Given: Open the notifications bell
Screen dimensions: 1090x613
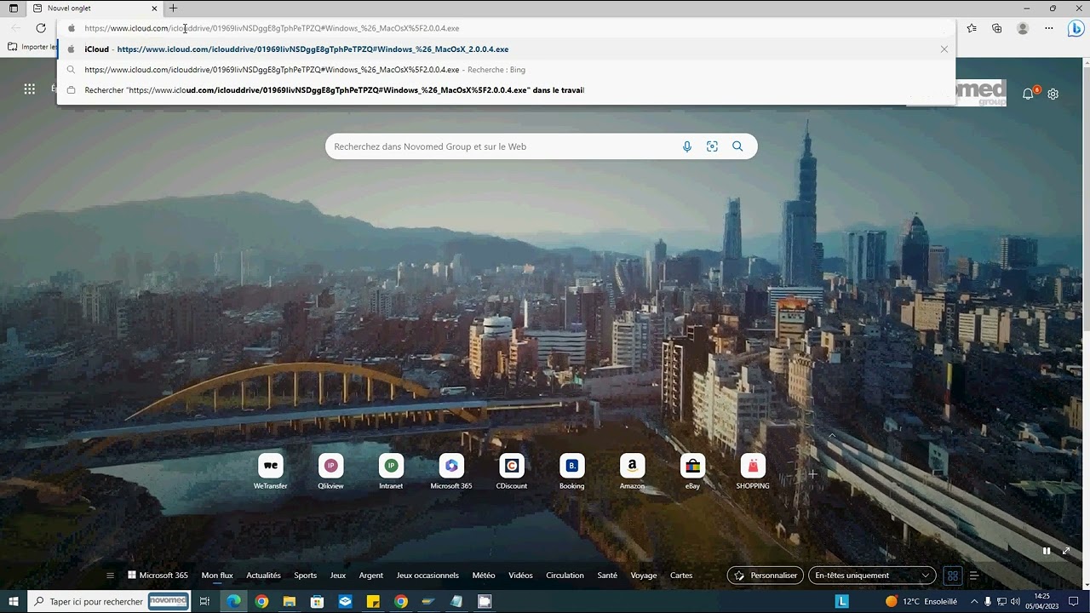Looking at the screenshot, I should click(1028, 94).
